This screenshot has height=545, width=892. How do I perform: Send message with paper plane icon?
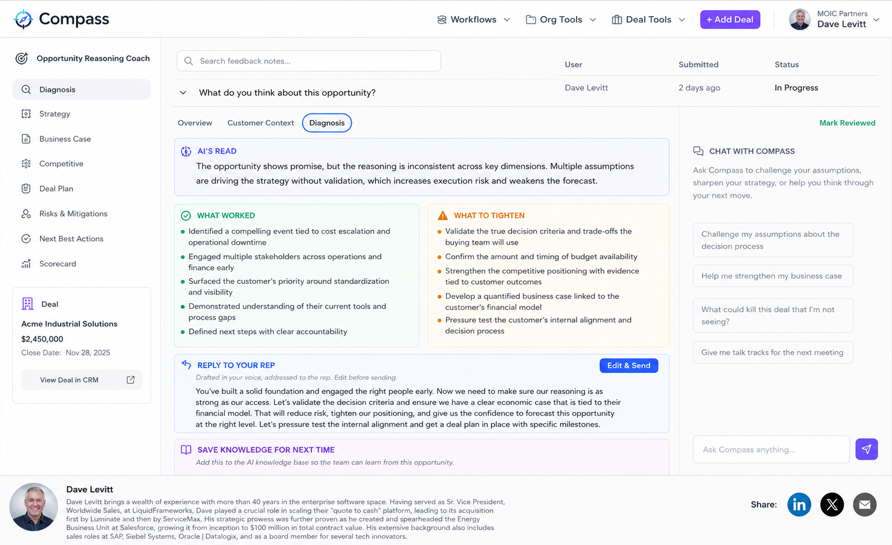866,449
